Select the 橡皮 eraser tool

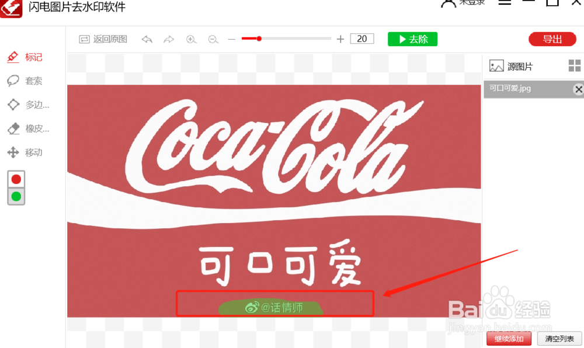tap(28, 128)
